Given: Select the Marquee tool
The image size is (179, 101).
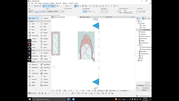Looking at the screenshot, I should point(45,18).
